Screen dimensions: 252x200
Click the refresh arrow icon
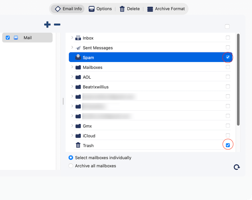(237, 167)
